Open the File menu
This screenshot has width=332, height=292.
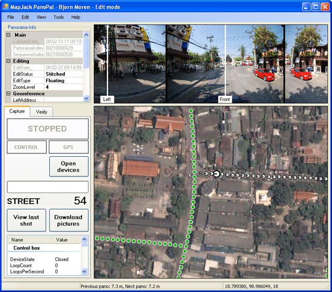10,17
